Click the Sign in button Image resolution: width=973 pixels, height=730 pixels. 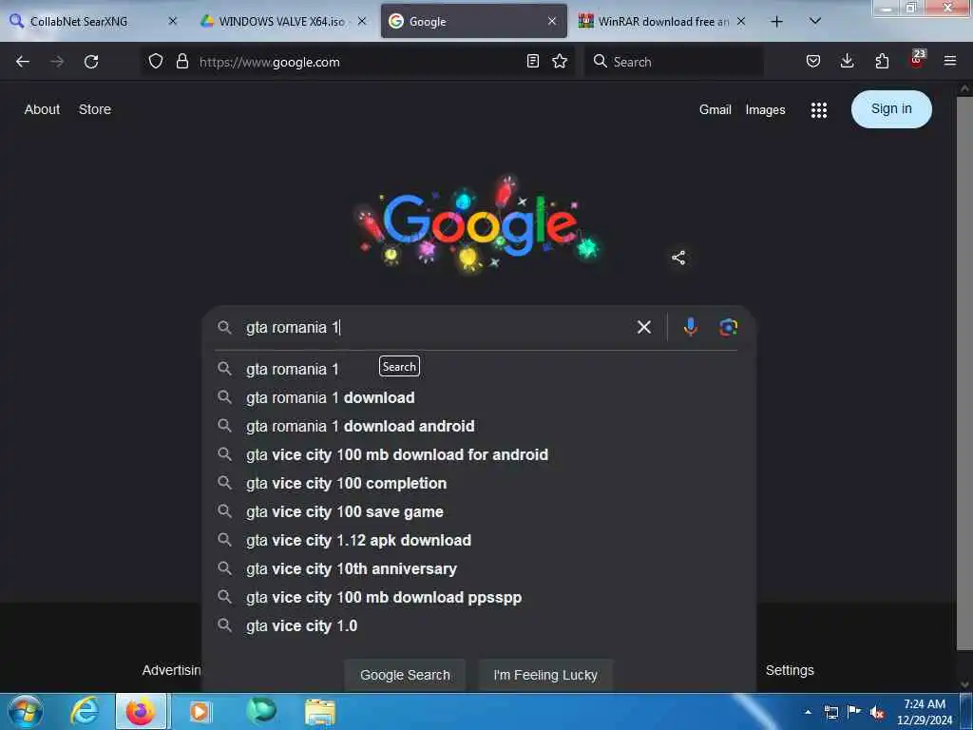pos(891,109)
